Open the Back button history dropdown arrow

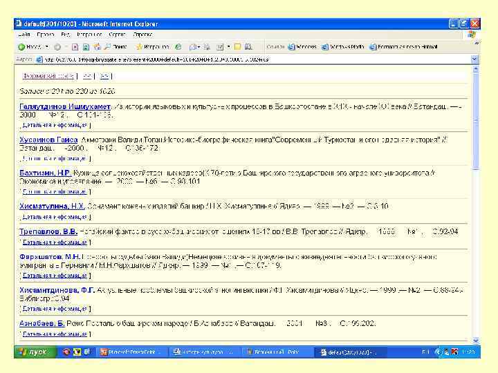(x=47, y=47)
